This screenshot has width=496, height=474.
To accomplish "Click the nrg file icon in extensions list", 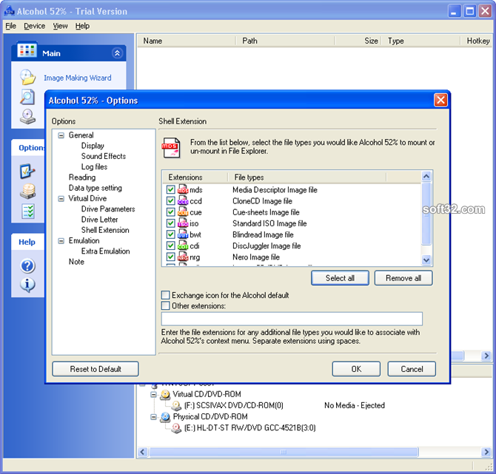I will pyautogui.click(x=183, y=257).
